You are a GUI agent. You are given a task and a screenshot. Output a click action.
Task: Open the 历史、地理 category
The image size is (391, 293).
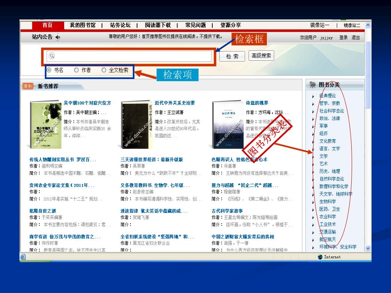coord(330,171)
